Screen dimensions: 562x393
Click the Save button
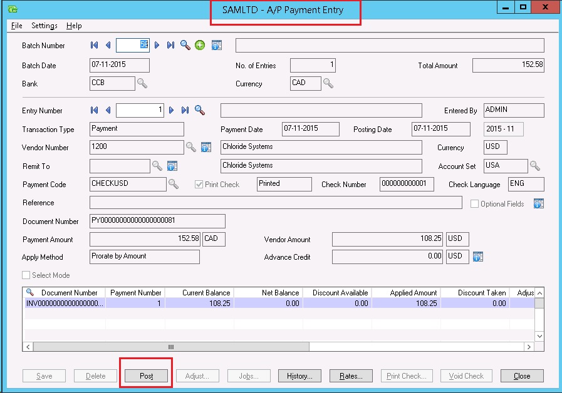click(x=44, y=376)
